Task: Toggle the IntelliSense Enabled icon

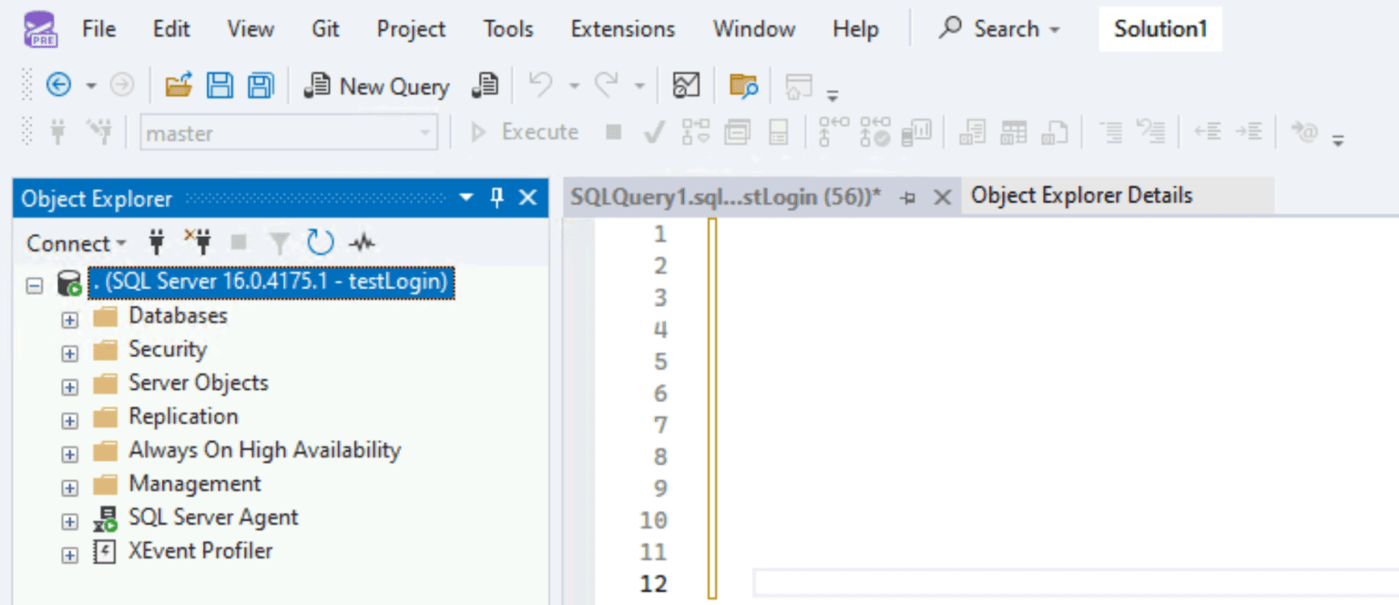Action: click(779, 133)
